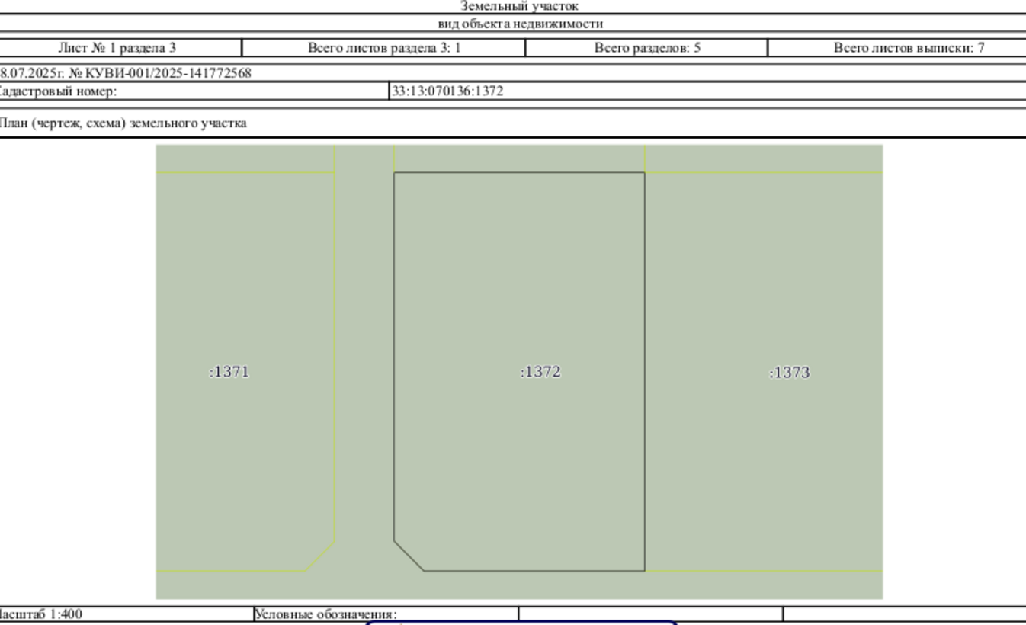Click the КУВИ-001/2025-141772568 document number
The width and height of the screenshot is (1026, 625).
[x=169, y=73]
